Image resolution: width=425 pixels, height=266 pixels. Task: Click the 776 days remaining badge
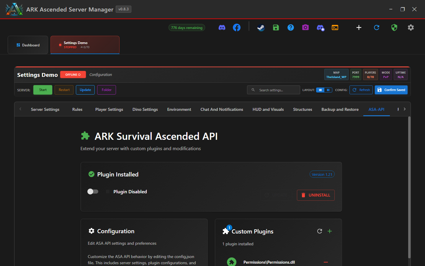tap(187, 27)
